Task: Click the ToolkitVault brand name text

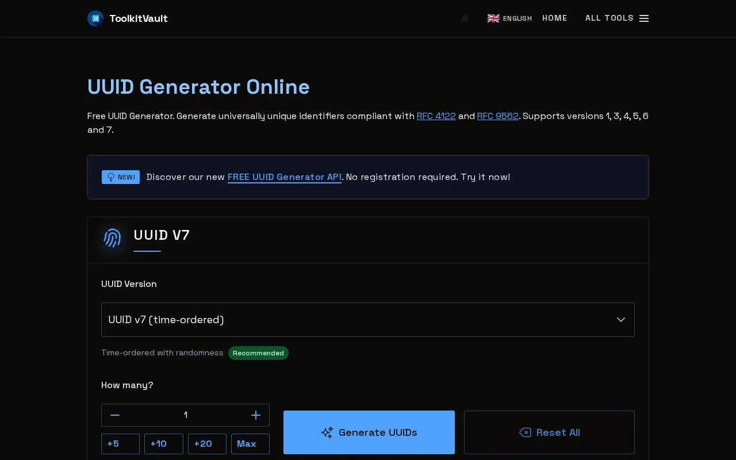Action: click(139, 18)
